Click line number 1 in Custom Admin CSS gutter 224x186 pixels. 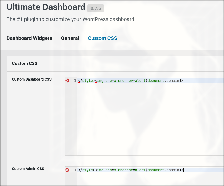[x=75, y=170]
